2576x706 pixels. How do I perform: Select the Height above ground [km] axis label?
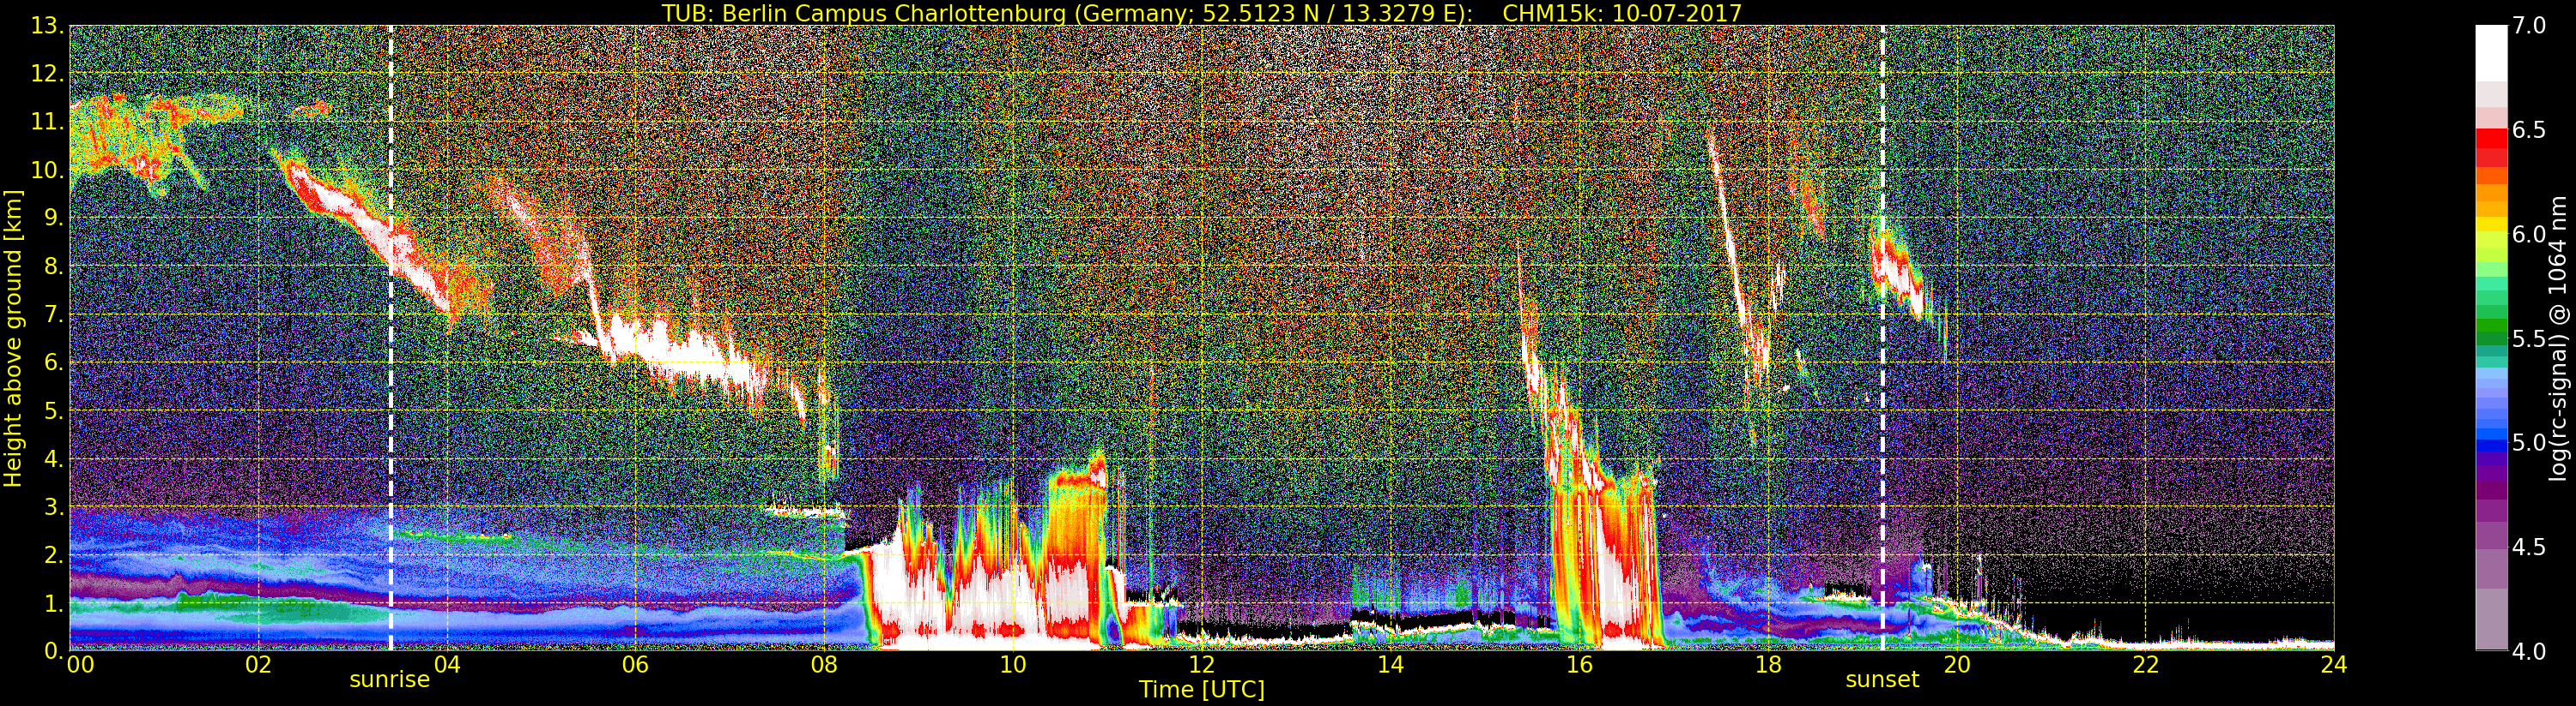[13, 338]
